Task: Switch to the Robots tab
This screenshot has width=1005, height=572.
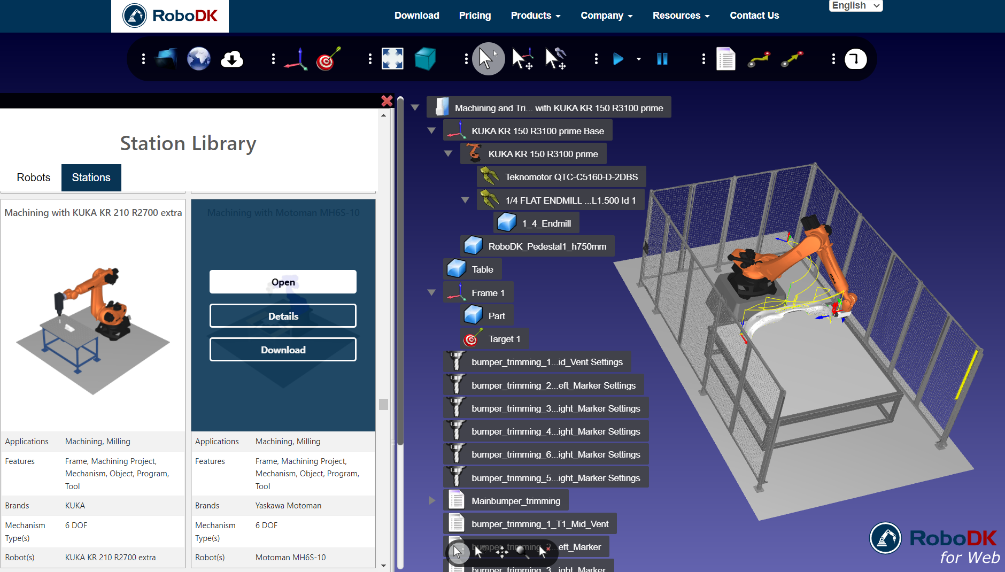Action: click(x=33, y=177)
